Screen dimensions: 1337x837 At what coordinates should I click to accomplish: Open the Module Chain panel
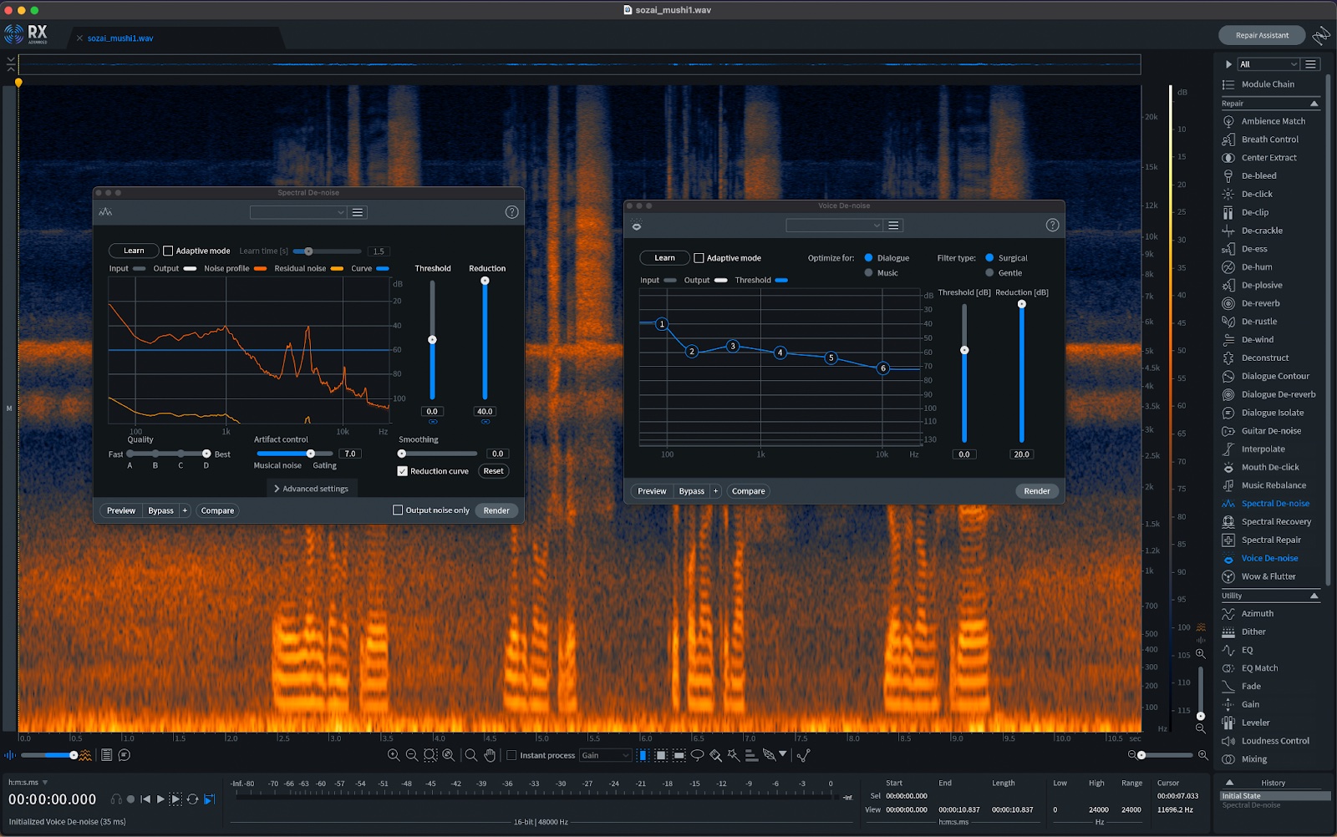tap(1268, 84)
